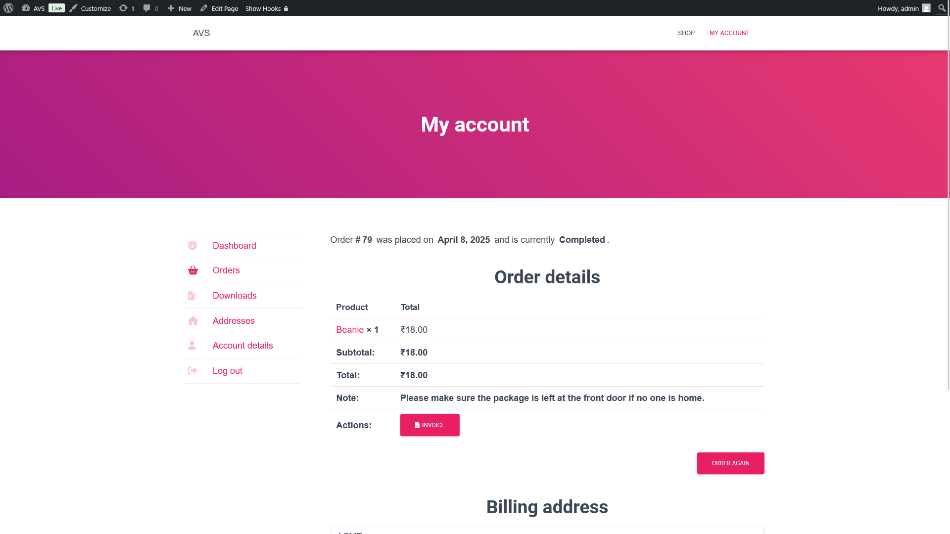Screen dimensions: 950x534
Task: Expand the Howdy, admin user menu
Action: pos(898,8)
